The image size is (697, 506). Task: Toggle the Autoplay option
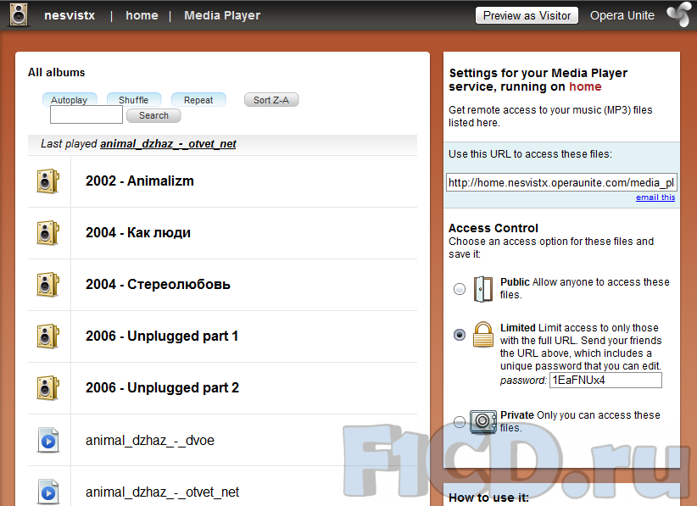(x=70, y=100)
